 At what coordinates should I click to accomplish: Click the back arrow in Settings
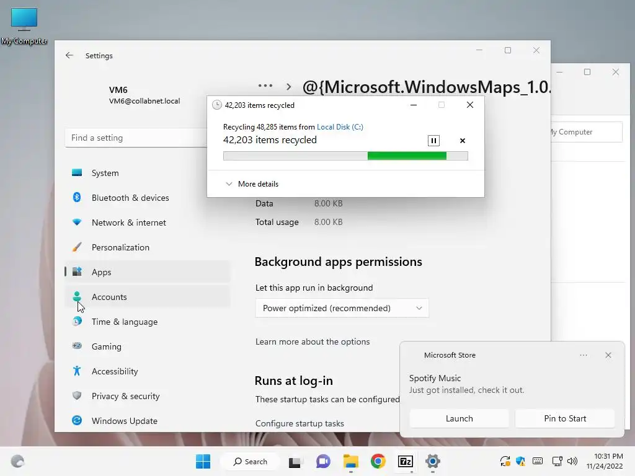point(69,55)
